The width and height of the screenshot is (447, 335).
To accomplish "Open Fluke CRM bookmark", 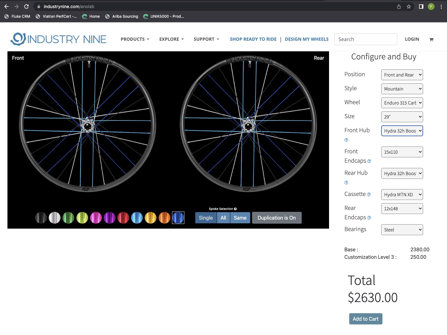I will (x=17, y=16).
